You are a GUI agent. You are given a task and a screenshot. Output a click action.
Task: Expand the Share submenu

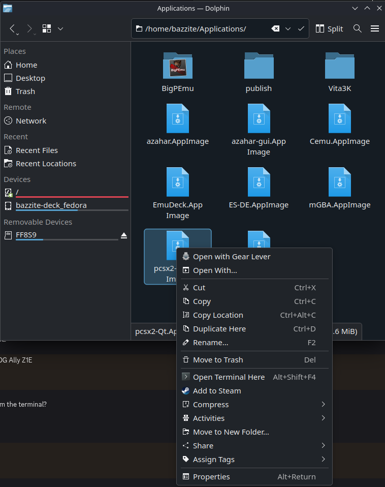pyautogui.click(x=254, y=445)
